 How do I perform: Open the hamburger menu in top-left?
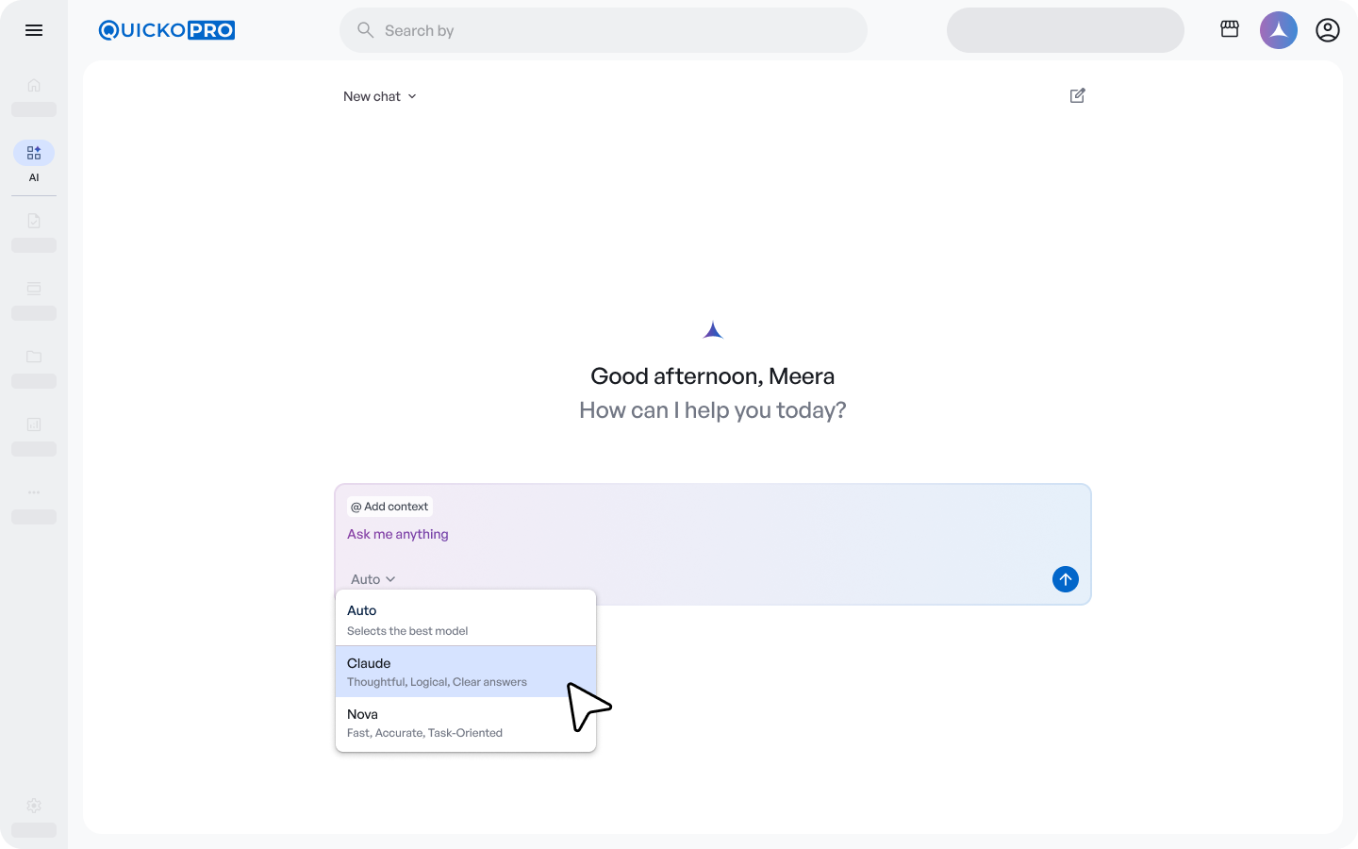pyautogui.click(x=34, y=30)
